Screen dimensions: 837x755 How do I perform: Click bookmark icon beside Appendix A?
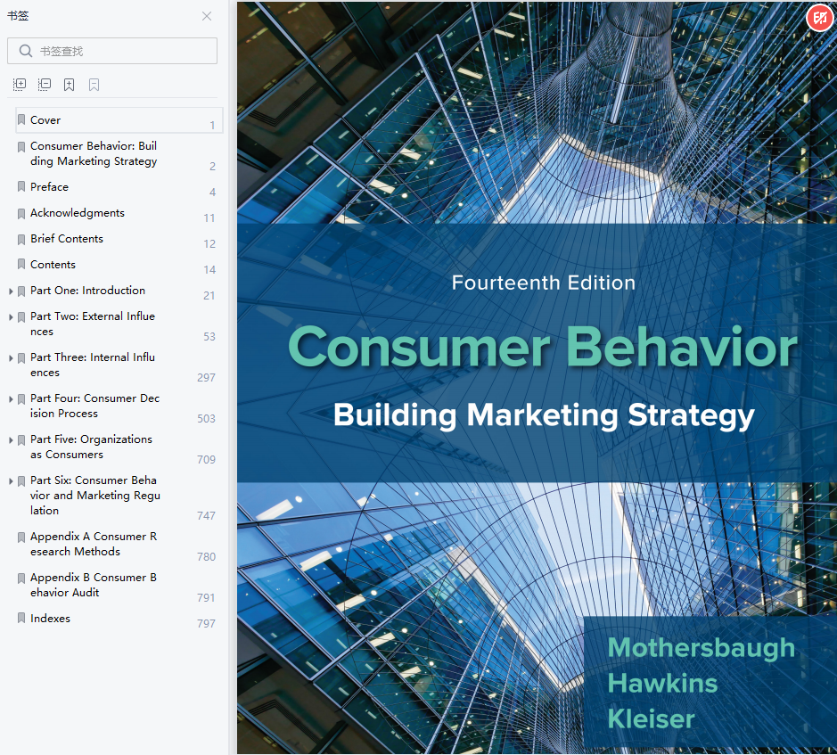tap(21, 538)
